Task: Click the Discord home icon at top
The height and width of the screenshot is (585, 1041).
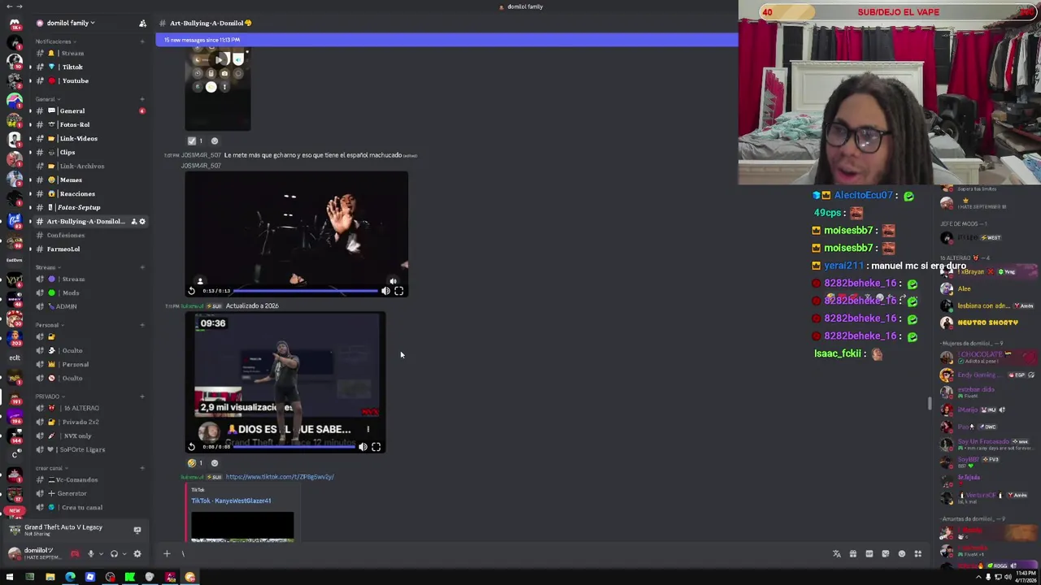Action: [15, 24]
